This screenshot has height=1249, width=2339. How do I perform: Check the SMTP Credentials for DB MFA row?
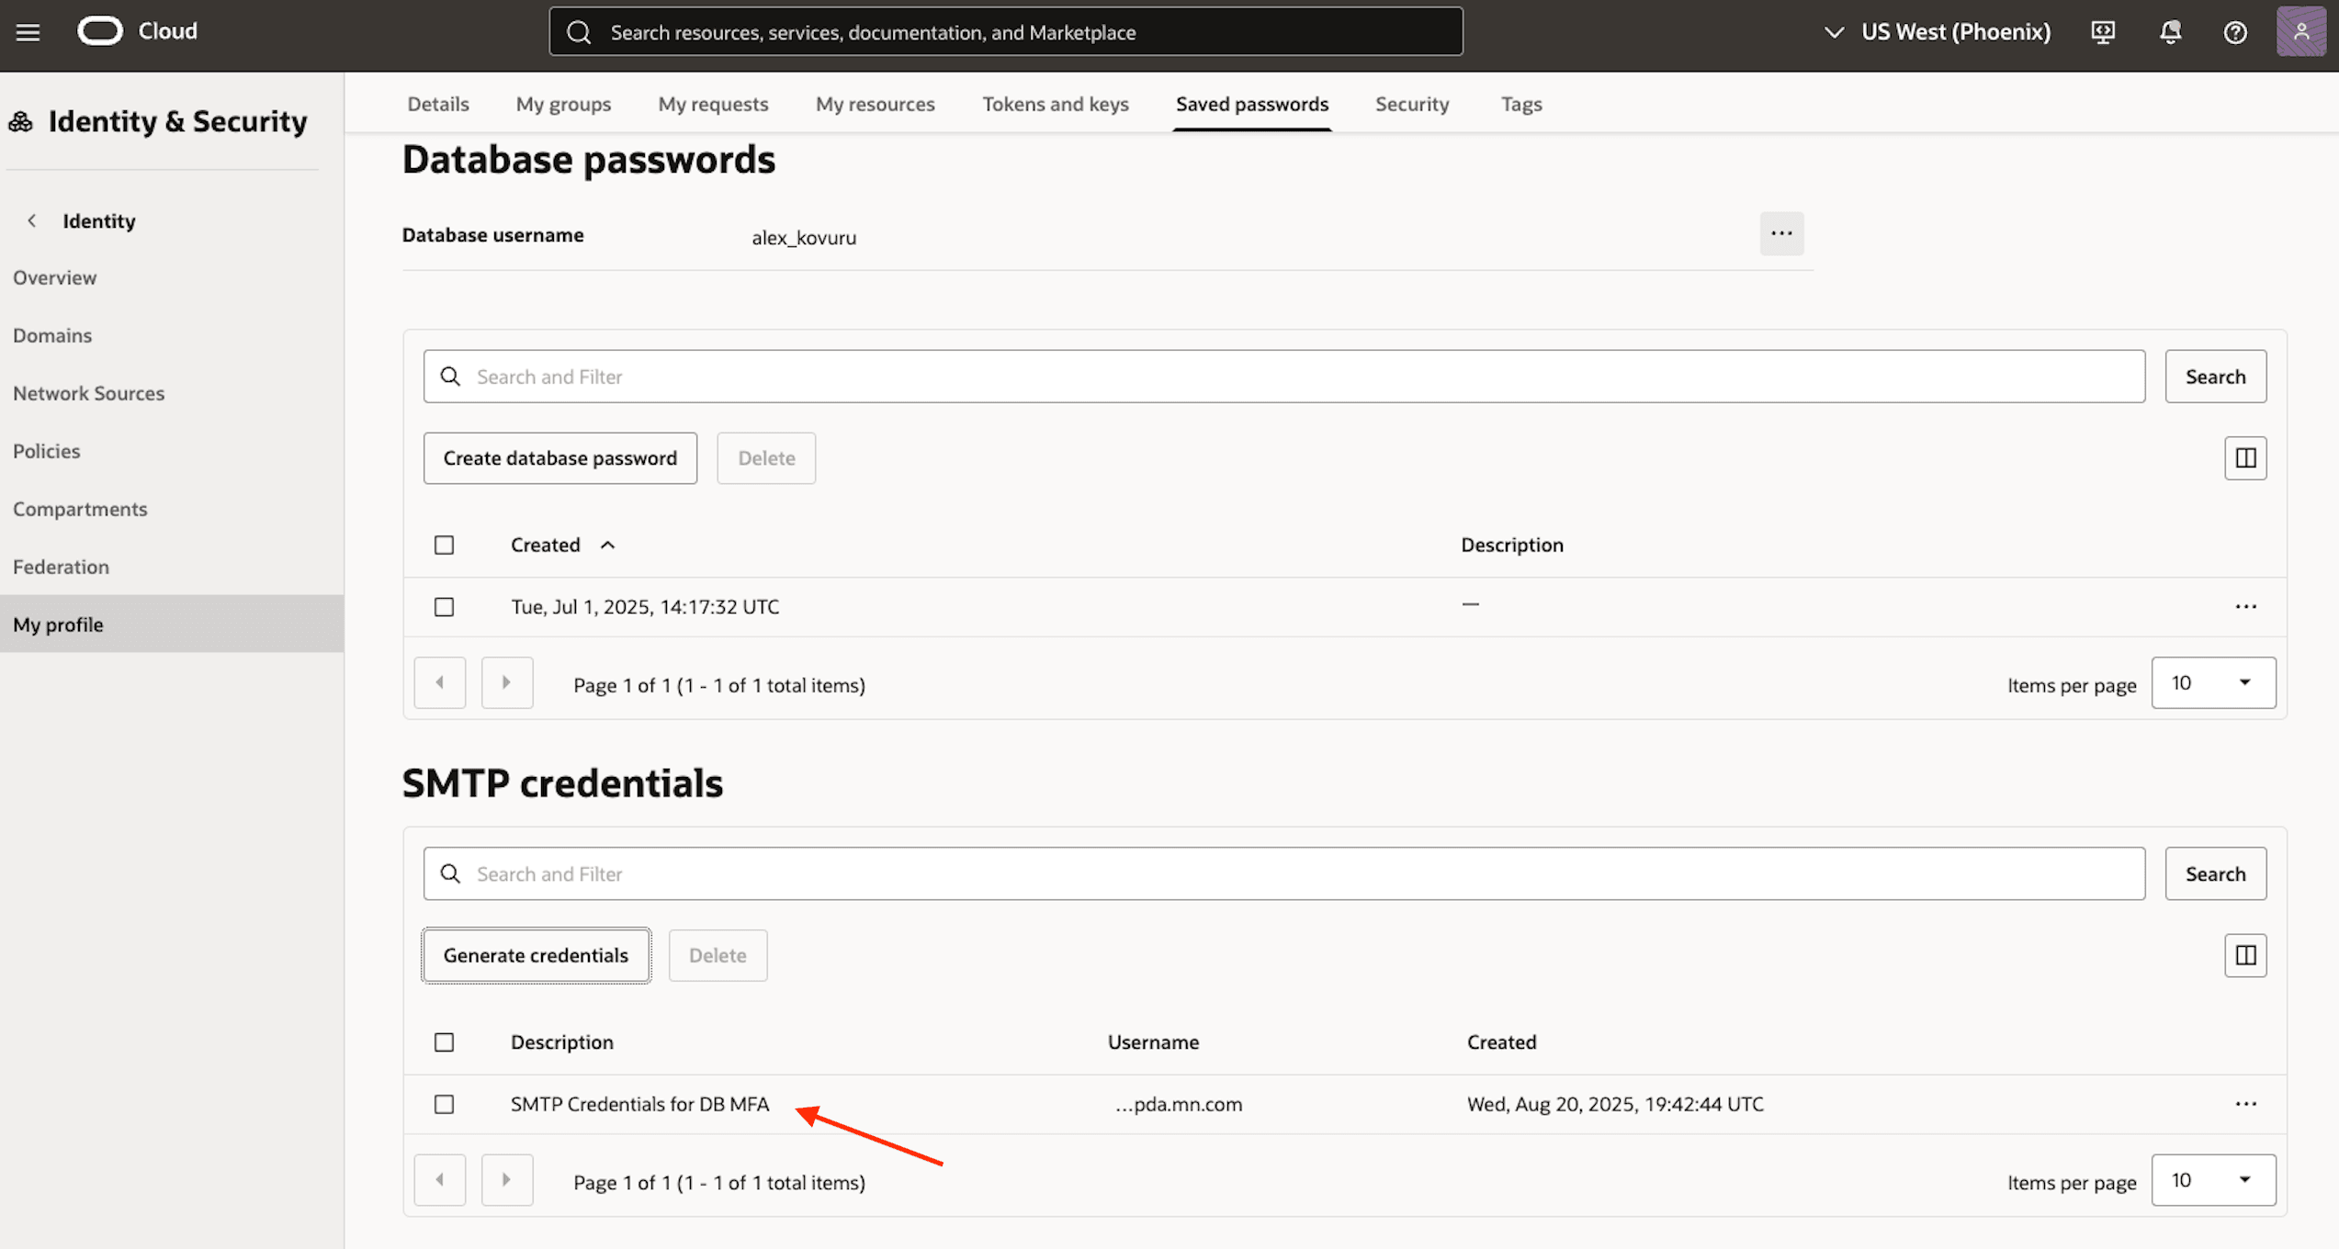444,1104
